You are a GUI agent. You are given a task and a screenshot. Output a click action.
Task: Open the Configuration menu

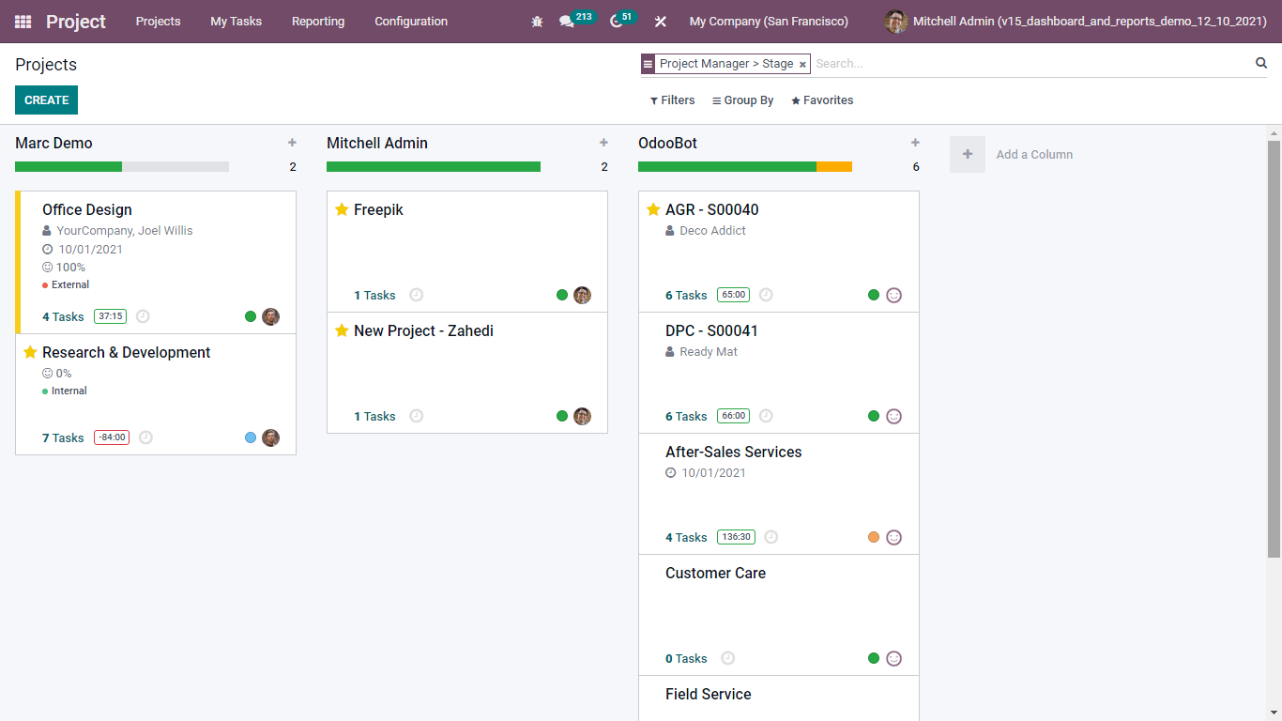tap(410, 22)
